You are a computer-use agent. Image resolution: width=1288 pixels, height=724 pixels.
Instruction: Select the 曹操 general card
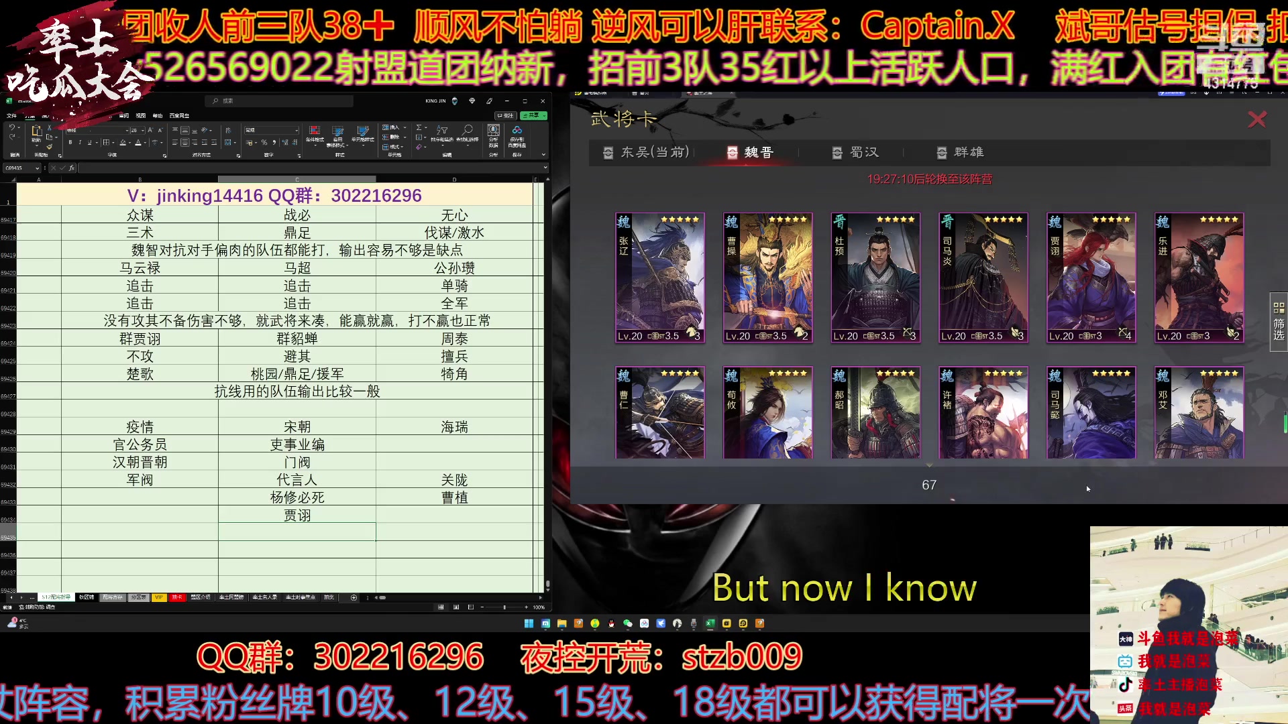767,278
